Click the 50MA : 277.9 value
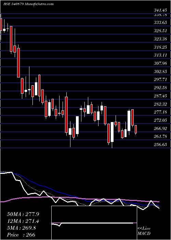The image size is (171, 240). coord(23,214)
